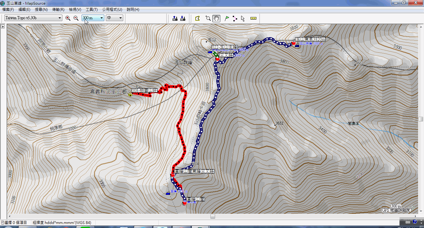The height and width of the screenshot is (228, 424).
Task: Click the 玉山東峰3820m waypoint label
Action: (x=310, y=39)
